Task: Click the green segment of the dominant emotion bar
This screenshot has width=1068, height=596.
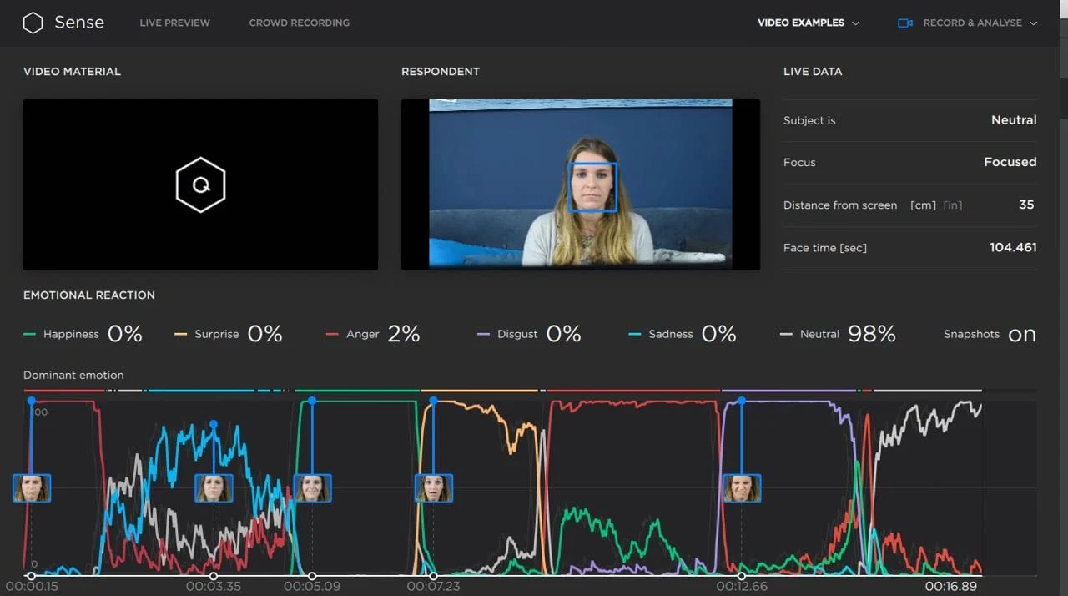Action: (x=357, y=391)
